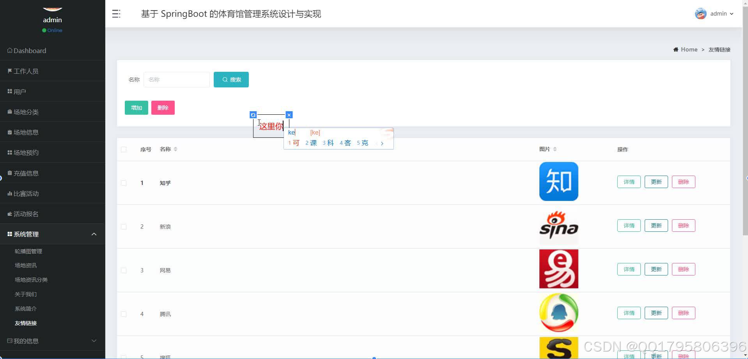Image resolution: width=748 pixels, height=359 pixels.
Task: Click 更新 for 知乎 row
Action: pos(656,182)
